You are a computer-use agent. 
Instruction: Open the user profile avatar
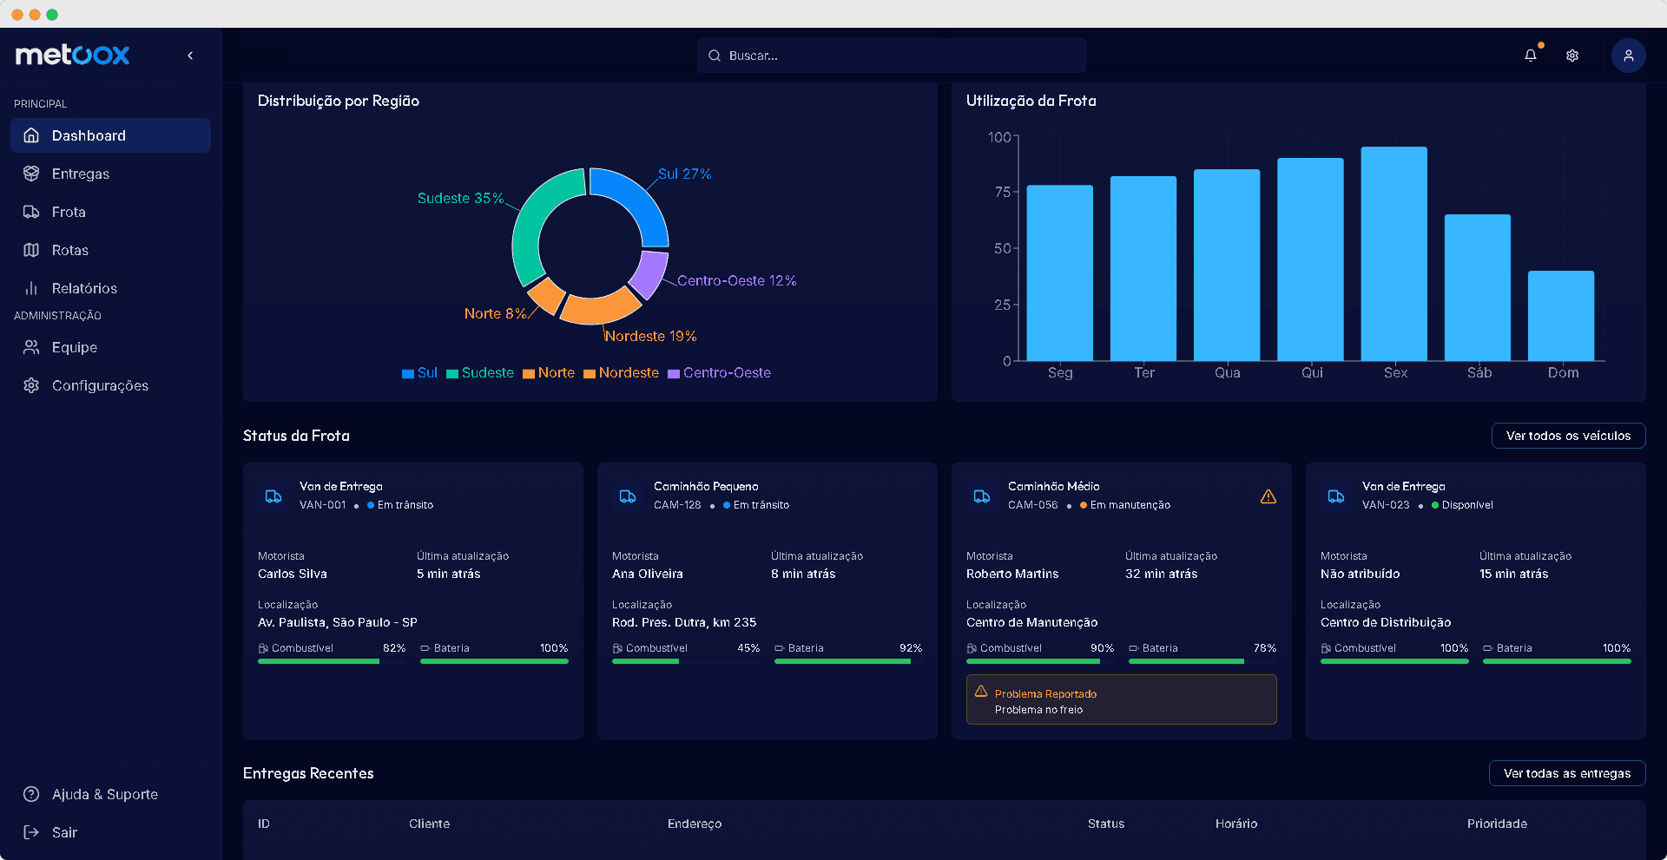coord(1629,56)
